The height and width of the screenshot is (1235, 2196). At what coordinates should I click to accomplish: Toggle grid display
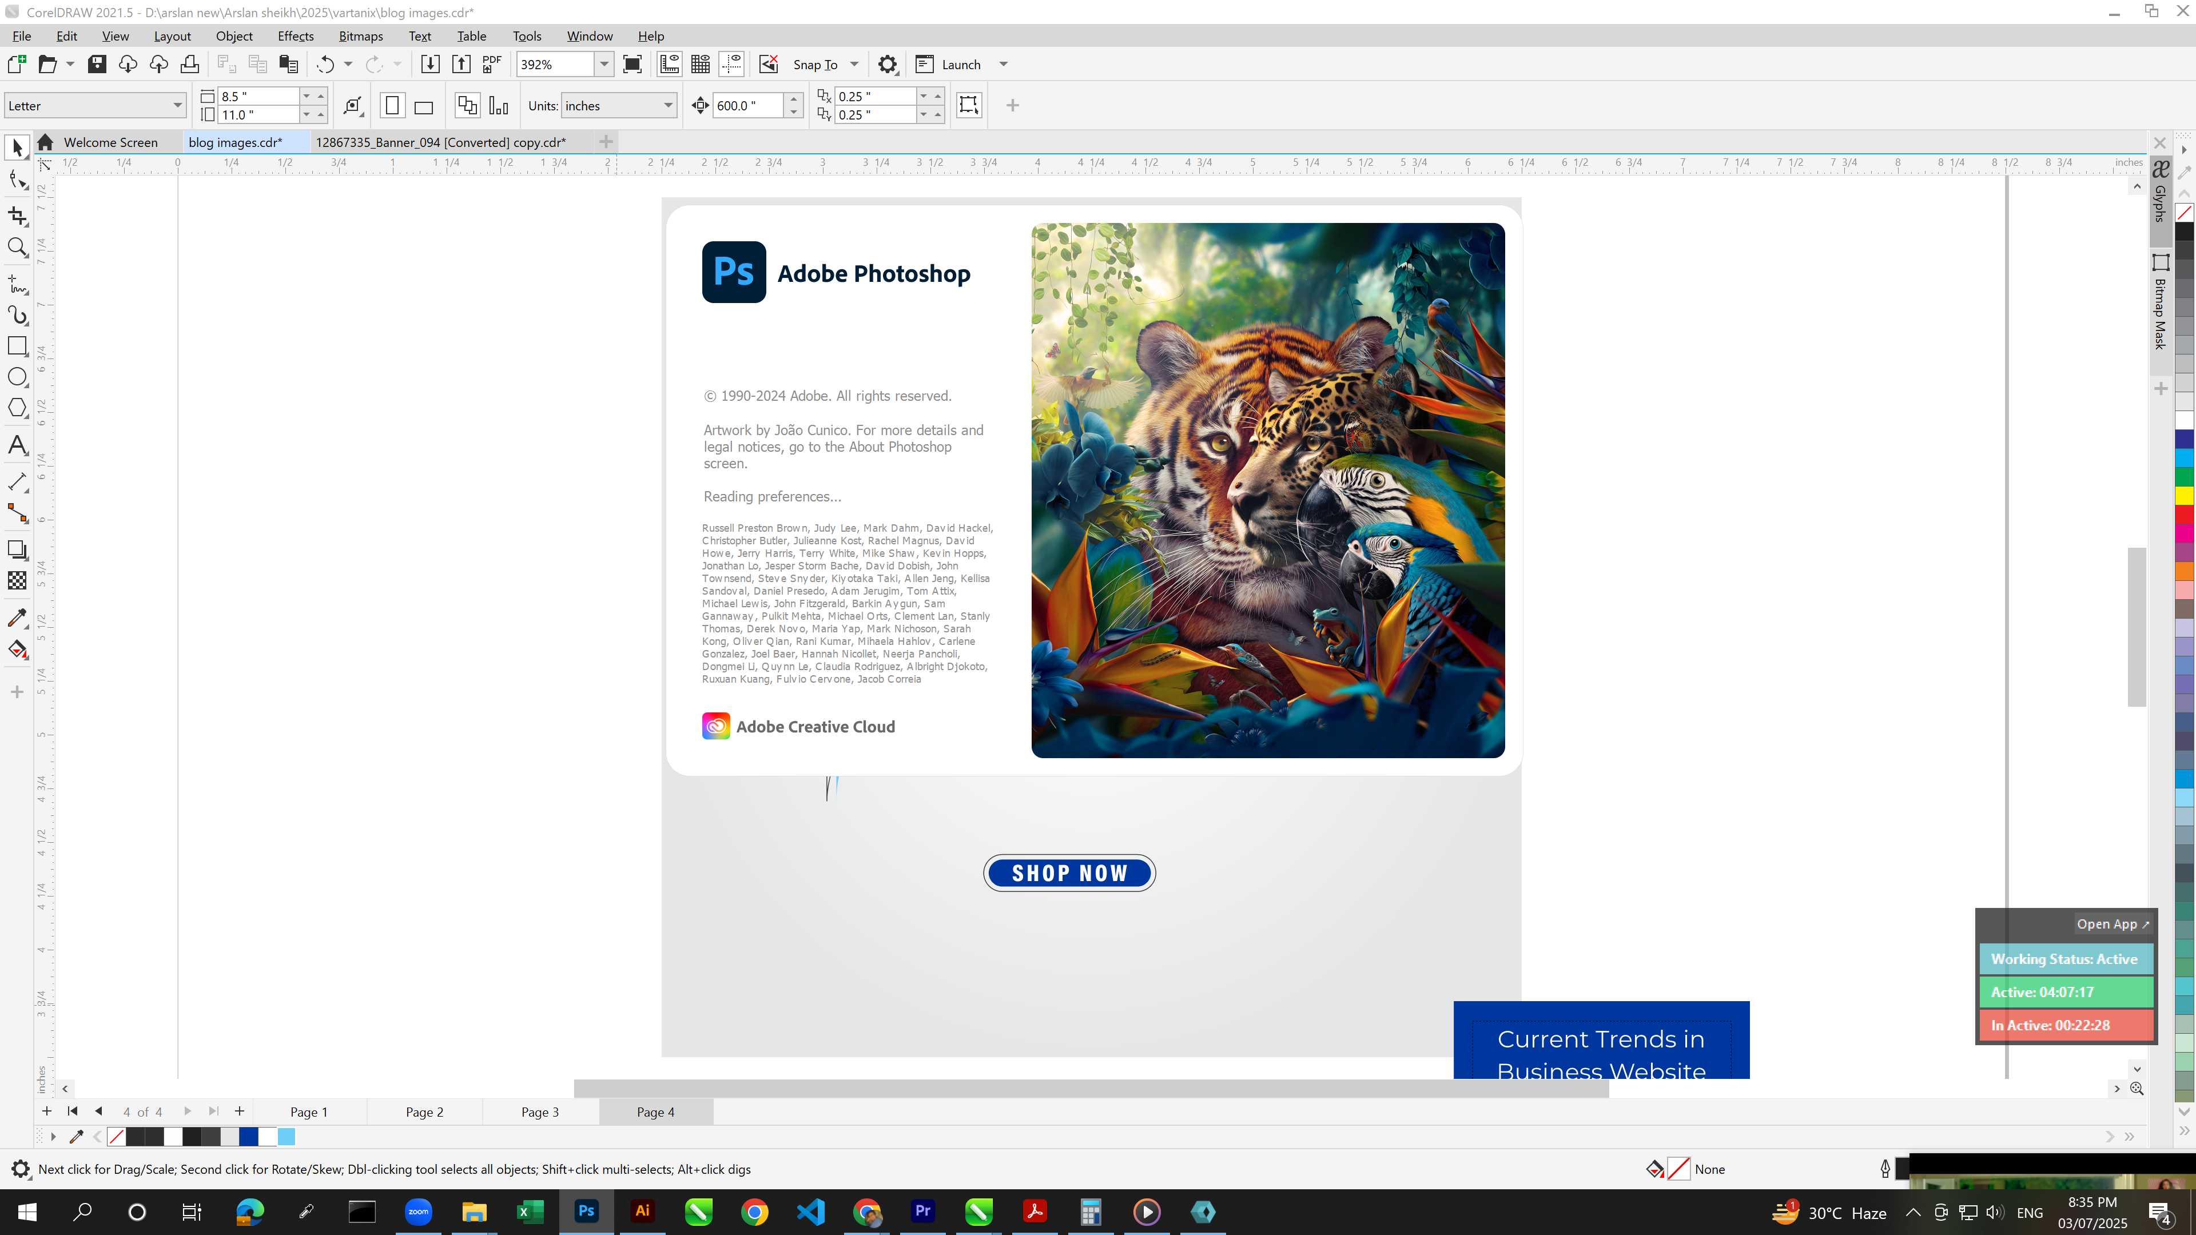pos(701,64)
